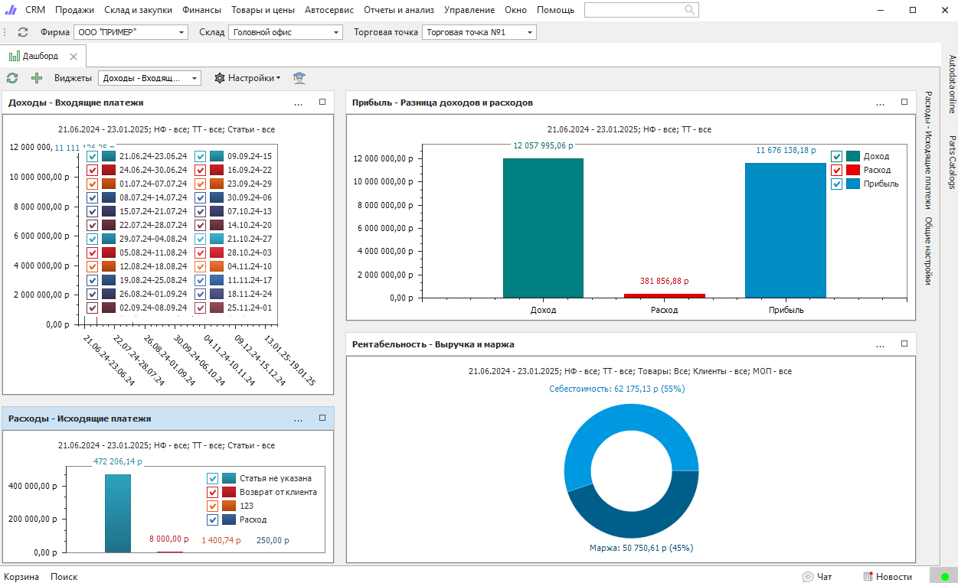Image resolution: width=958 pixels, height=583 pixels.
Task: Open the Настройки button menu
Action: (247, 78)
